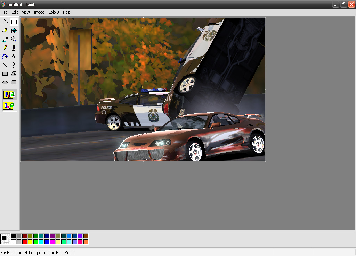This screenshot has height=256, width=356.
Task: Choose the light gray swatch
Action: (x=19, y=242)
